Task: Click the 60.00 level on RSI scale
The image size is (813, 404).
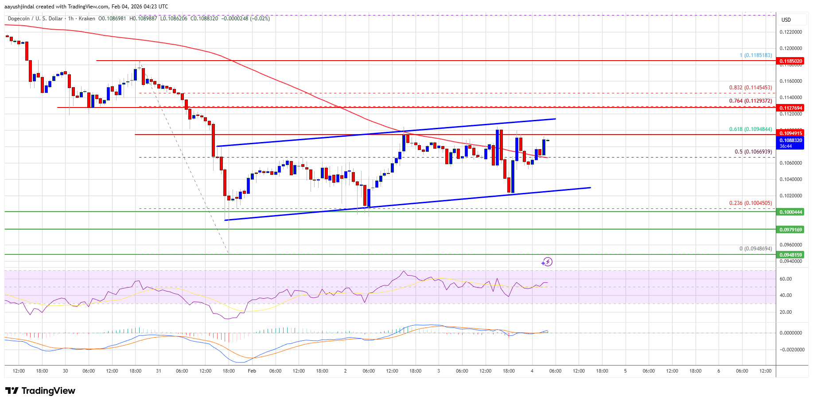Action: point(786,279)
